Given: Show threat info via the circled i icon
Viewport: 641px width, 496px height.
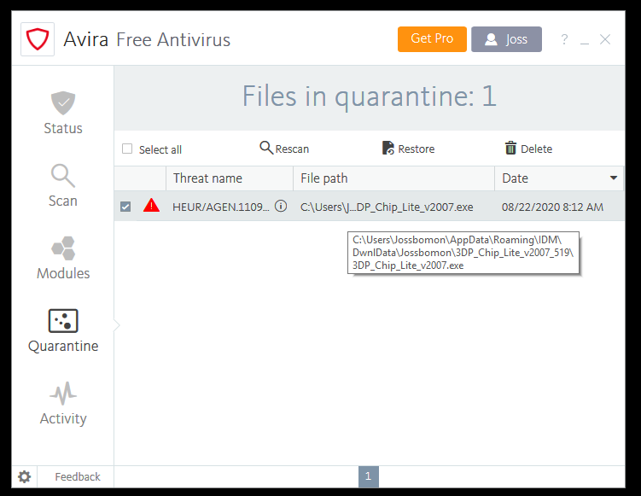Looking at the screenshot, I should click(281, 206).
